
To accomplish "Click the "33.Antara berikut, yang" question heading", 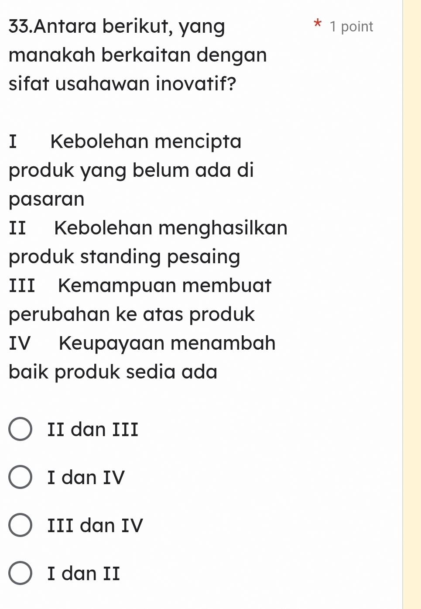I will coord(116,26).
